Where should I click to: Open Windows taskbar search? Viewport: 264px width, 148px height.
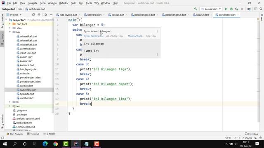[15, 144]
